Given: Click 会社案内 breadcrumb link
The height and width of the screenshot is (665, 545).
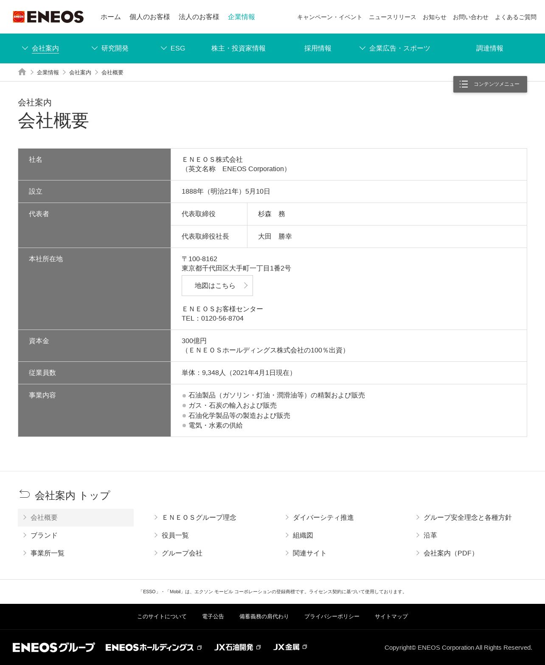Looking at the screenshot, I should pyautogui.click(x=80, y=73).
